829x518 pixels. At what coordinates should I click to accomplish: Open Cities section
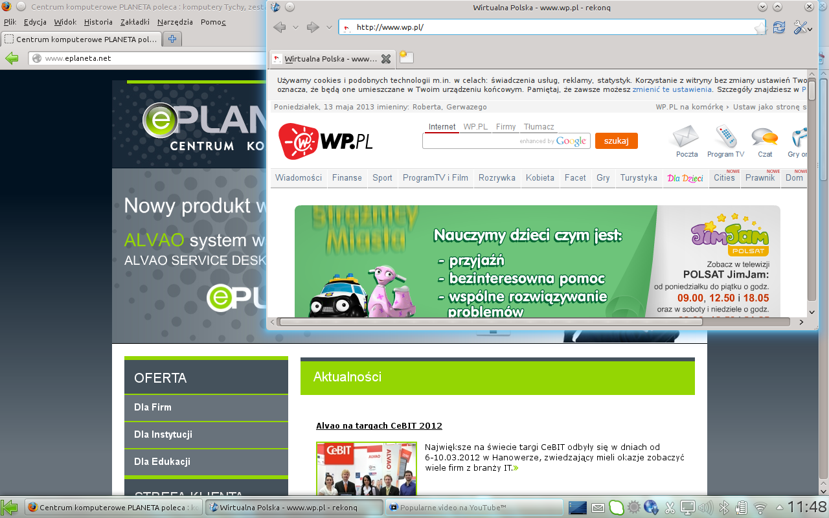coord(724,178)
